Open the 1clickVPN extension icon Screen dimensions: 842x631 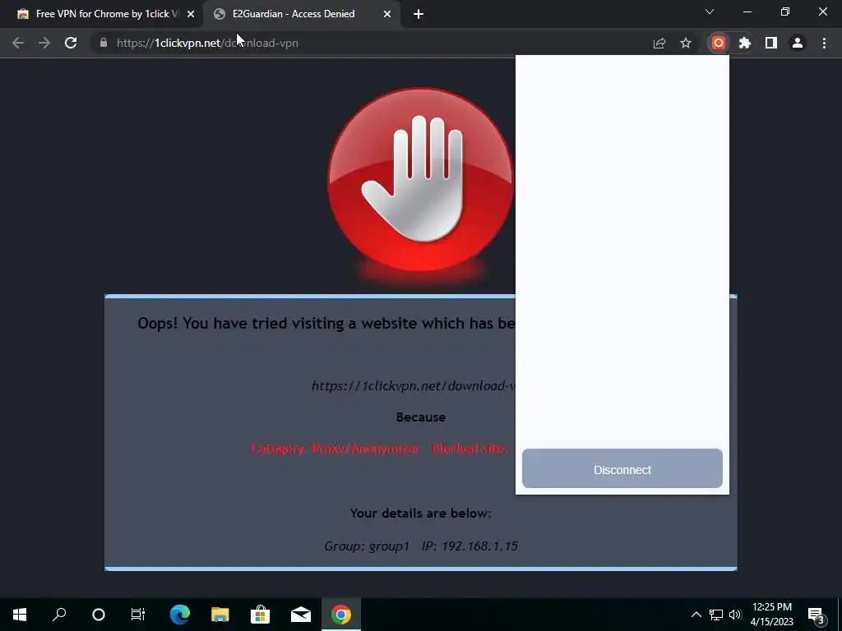pyautogui.click(x=719, y=43)
